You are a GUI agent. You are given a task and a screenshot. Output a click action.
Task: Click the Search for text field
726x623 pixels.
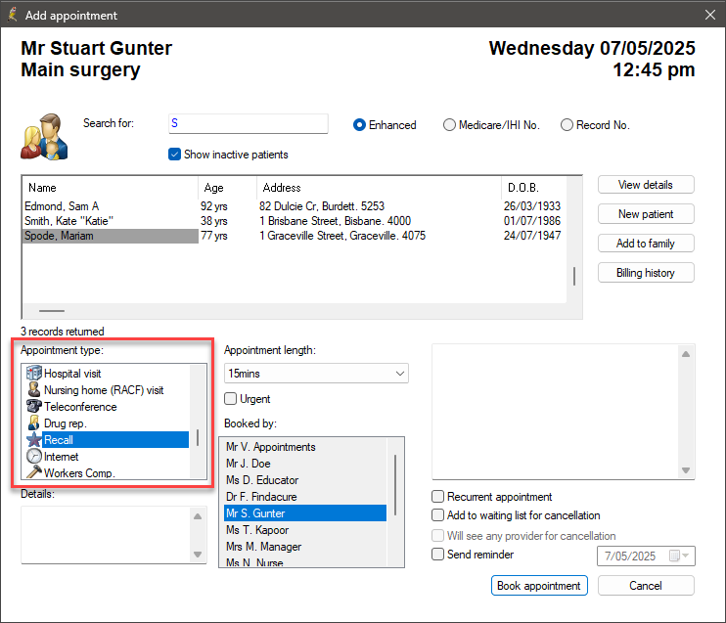click(x=249, y=123)
